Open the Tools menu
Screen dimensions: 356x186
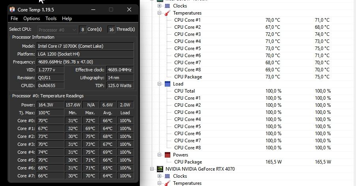click(x=51, y=19)
